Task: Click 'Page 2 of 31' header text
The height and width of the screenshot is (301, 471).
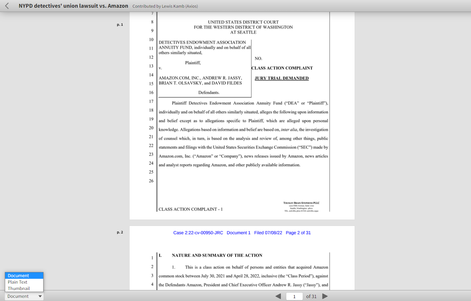Action: 298,233
